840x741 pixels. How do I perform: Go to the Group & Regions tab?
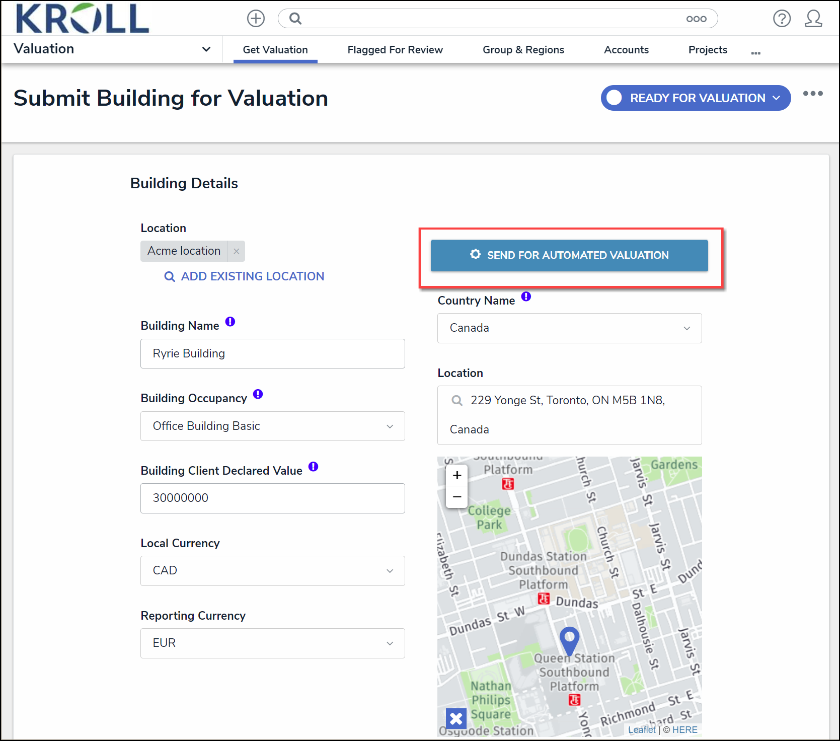(x=523, y=50)
